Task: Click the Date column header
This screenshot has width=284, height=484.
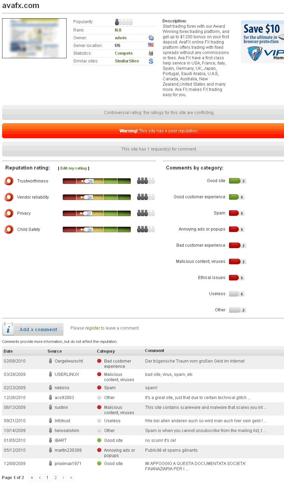Action: tap(8, 351)
